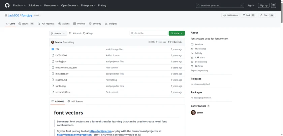The image size is (283, 136).
Task: Open the readme.md file
Action: pos(61,80)
